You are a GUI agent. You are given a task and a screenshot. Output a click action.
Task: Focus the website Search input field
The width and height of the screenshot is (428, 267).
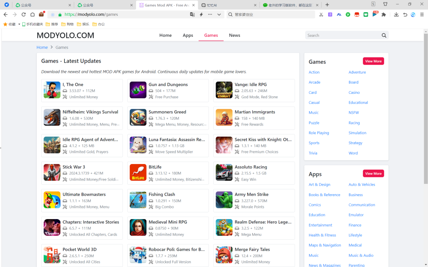343,35
